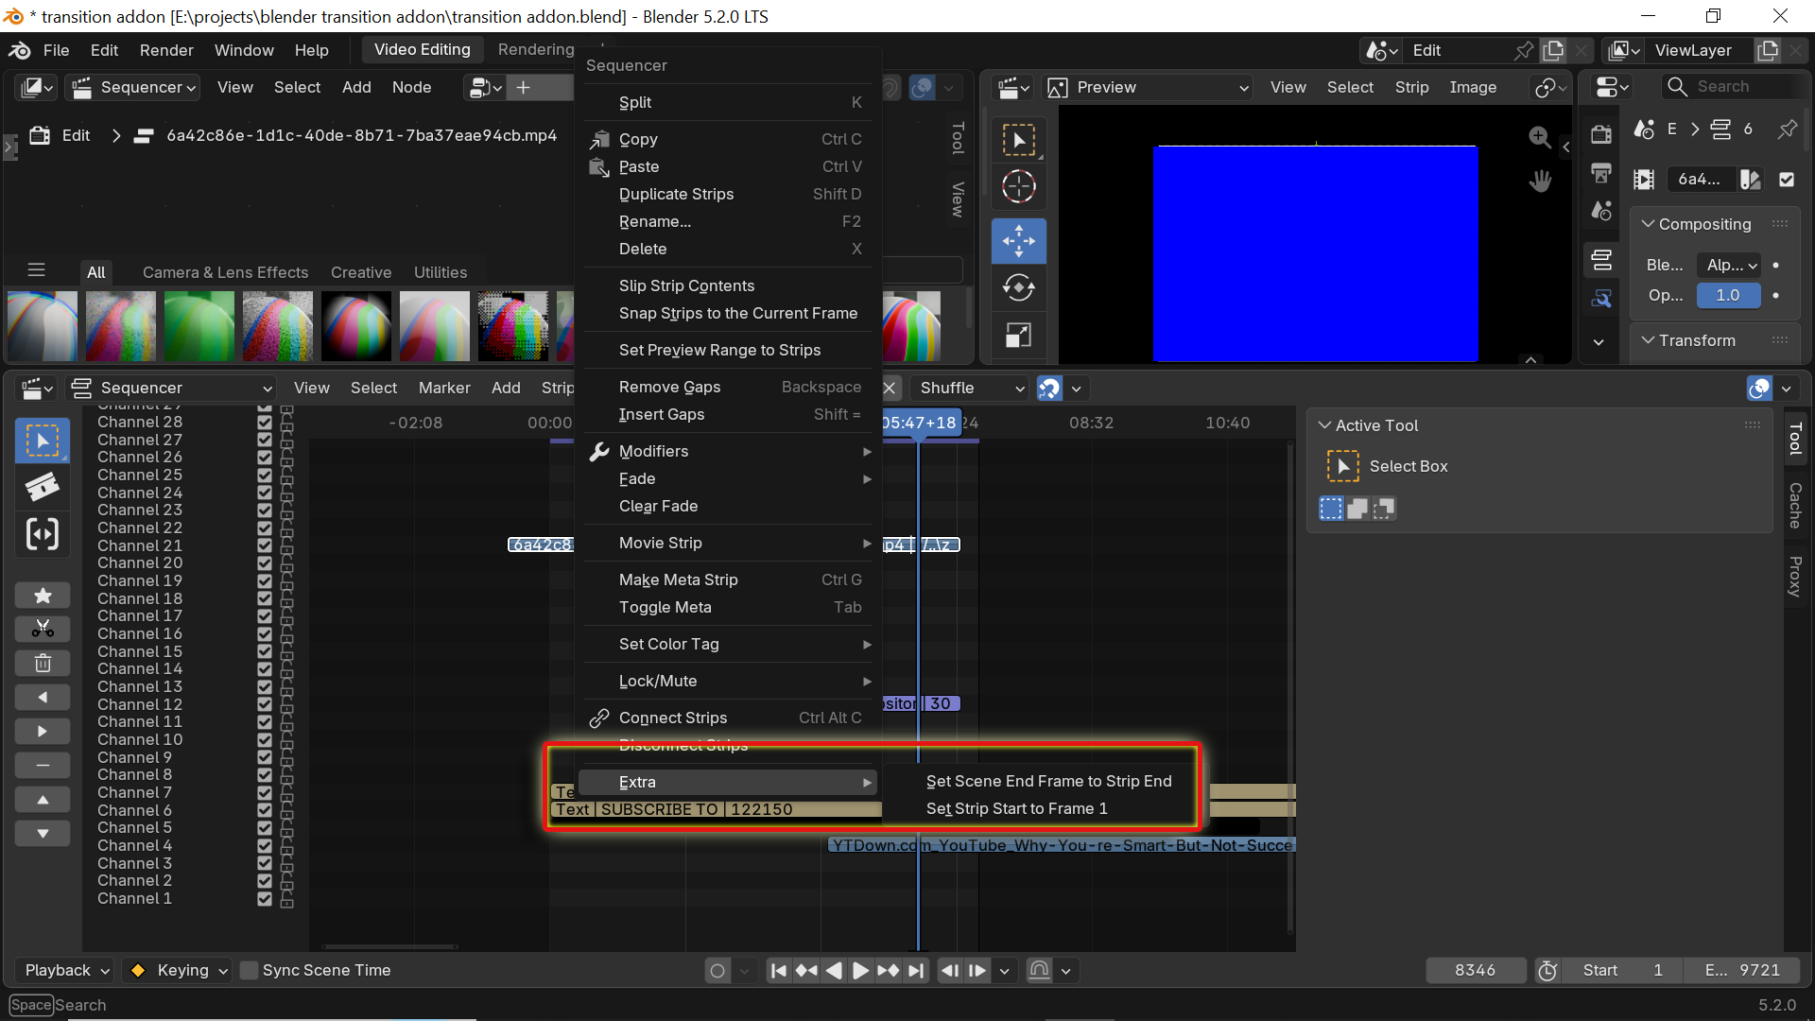1815x1021 pixels.
Task: Select the Blade tool in the sequencer toolbar
Action: (x=43, y=487)
